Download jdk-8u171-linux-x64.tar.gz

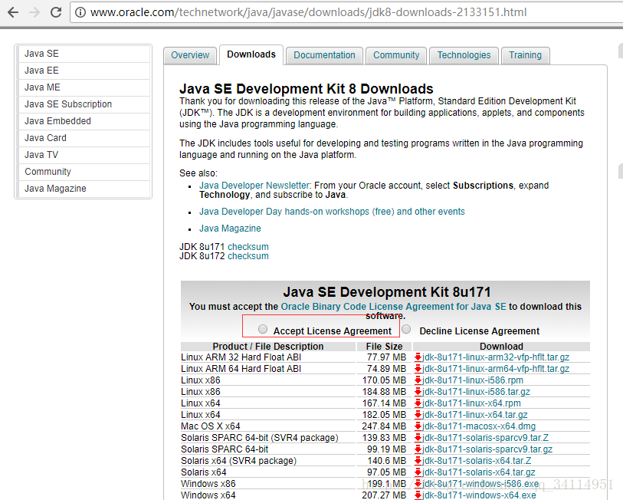click(x=475, y=415)
